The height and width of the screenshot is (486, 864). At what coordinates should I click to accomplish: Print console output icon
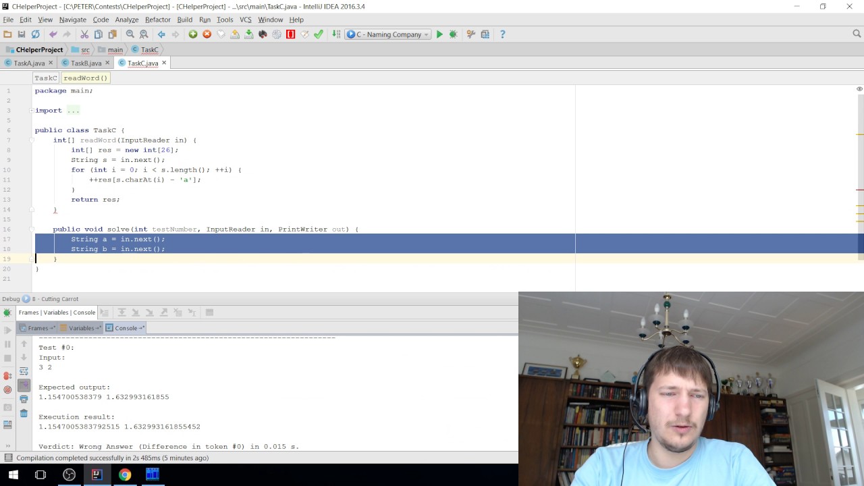[x=24, y=400]
